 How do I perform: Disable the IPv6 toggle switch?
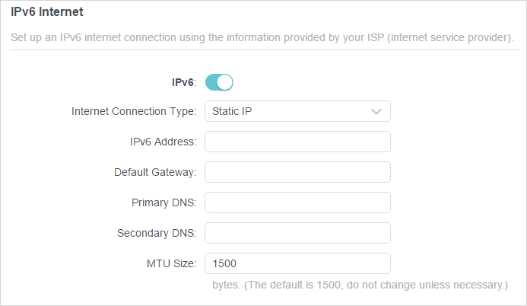tap(219, 82)
